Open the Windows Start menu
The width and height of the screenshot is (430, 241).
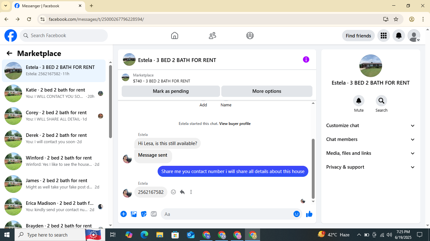(7, 235)
